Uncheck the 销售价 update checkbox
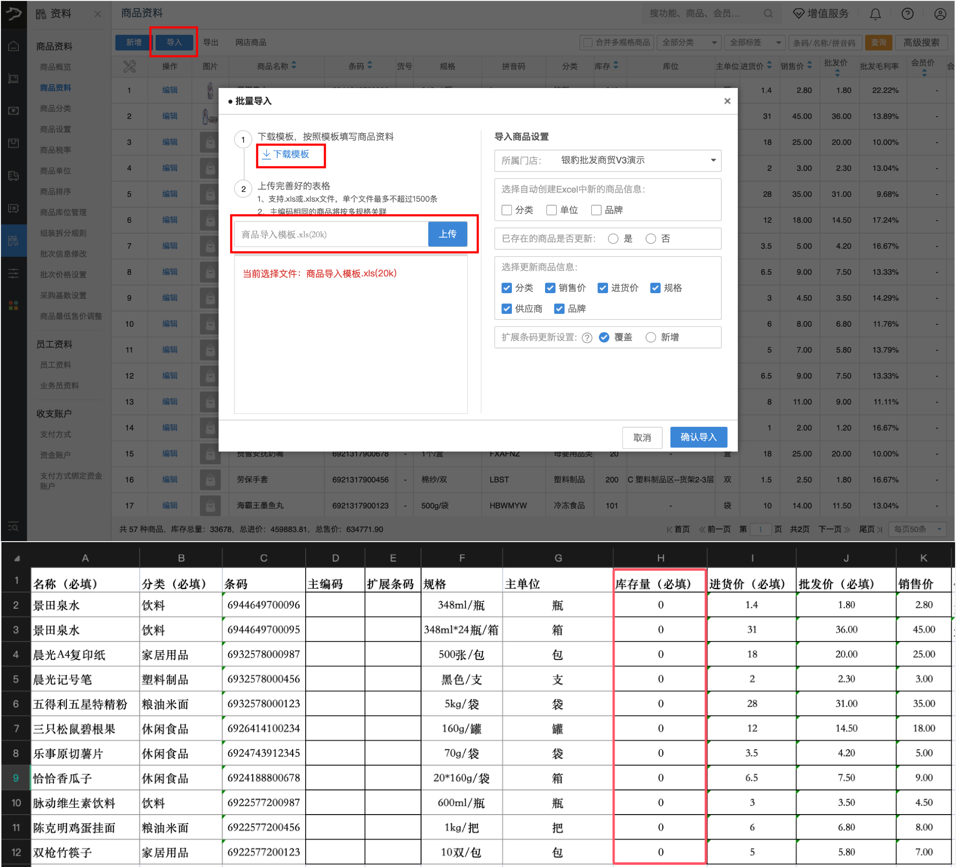Viewport: 956px width, 867px height. [550, 288]
